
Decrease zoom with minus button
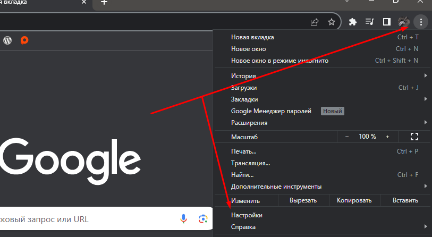tap(347, 137)
